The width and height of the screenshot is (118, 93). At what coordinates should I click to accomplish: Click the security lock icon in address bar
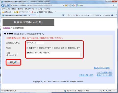(66, 5)
